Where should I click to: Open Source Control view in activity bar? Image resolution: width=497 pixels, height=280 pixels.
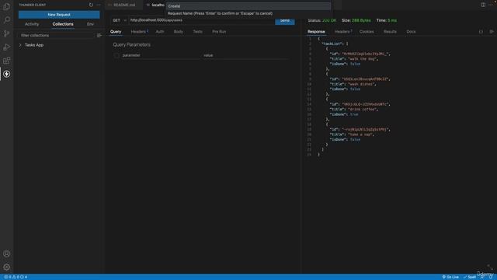6,33
